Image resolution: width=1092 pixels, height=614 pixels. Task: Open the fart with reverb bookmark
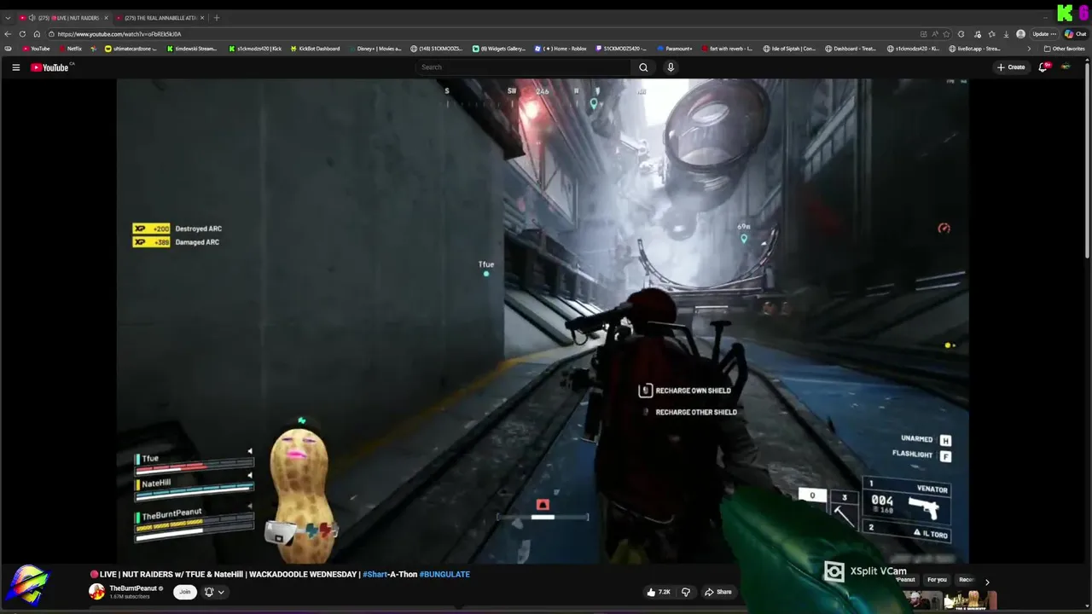tap(727, 49)
